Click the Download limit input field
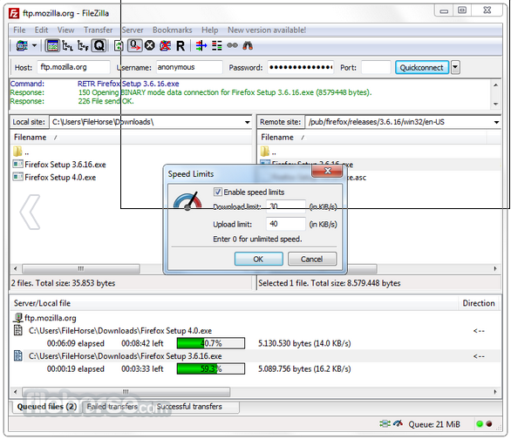The height and width of the screenshot is (439, 511). coord(286,206)
